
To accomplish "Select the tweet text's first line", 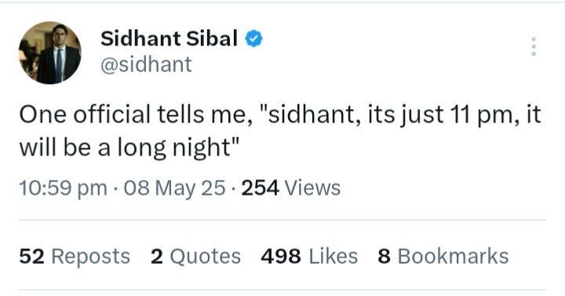I will tap(280, 115).
